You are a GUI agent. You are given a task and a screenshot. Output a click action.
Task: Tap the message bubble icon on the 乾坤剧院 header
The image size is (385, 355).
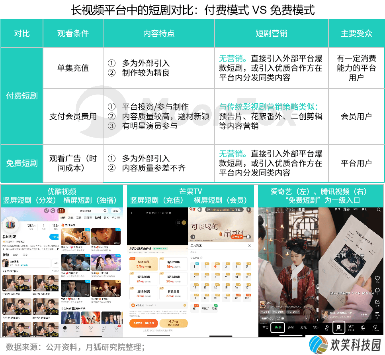pyautogui.click(x=53, y=211)
